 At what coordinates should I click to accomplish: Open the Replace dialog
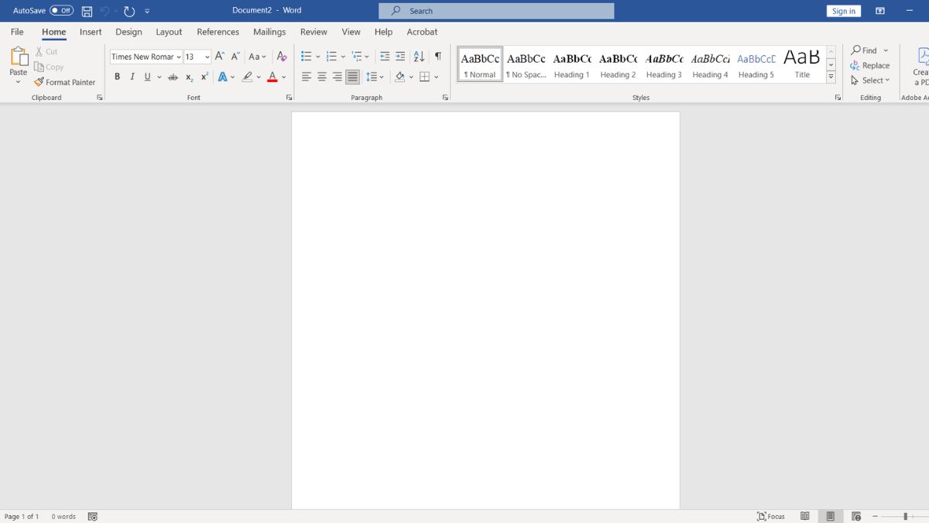(870, 66)
